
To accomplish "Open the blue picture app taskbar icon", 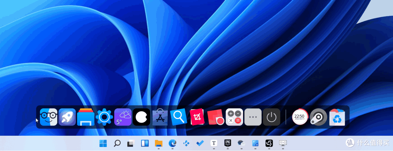I will click(x=255, y=143).
